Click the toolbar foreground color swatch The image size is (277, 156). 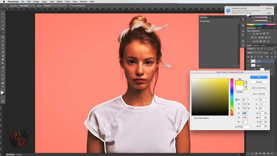(x=2, y=92)
